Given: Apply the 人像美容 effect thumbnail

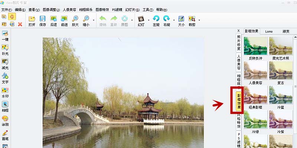Looking at the screenshot, I should [x=255, y=70].
